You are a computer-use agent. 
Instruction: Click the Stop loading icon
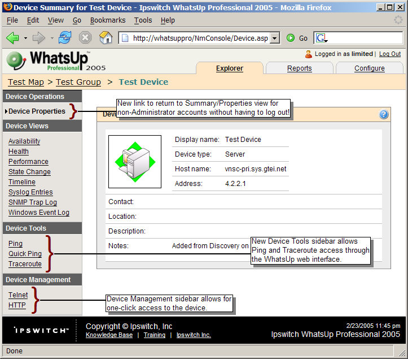coord(85,38)
